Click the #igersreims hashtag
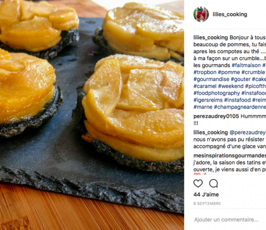Viewport: 266px width, 230px height. tap(208, 100)
